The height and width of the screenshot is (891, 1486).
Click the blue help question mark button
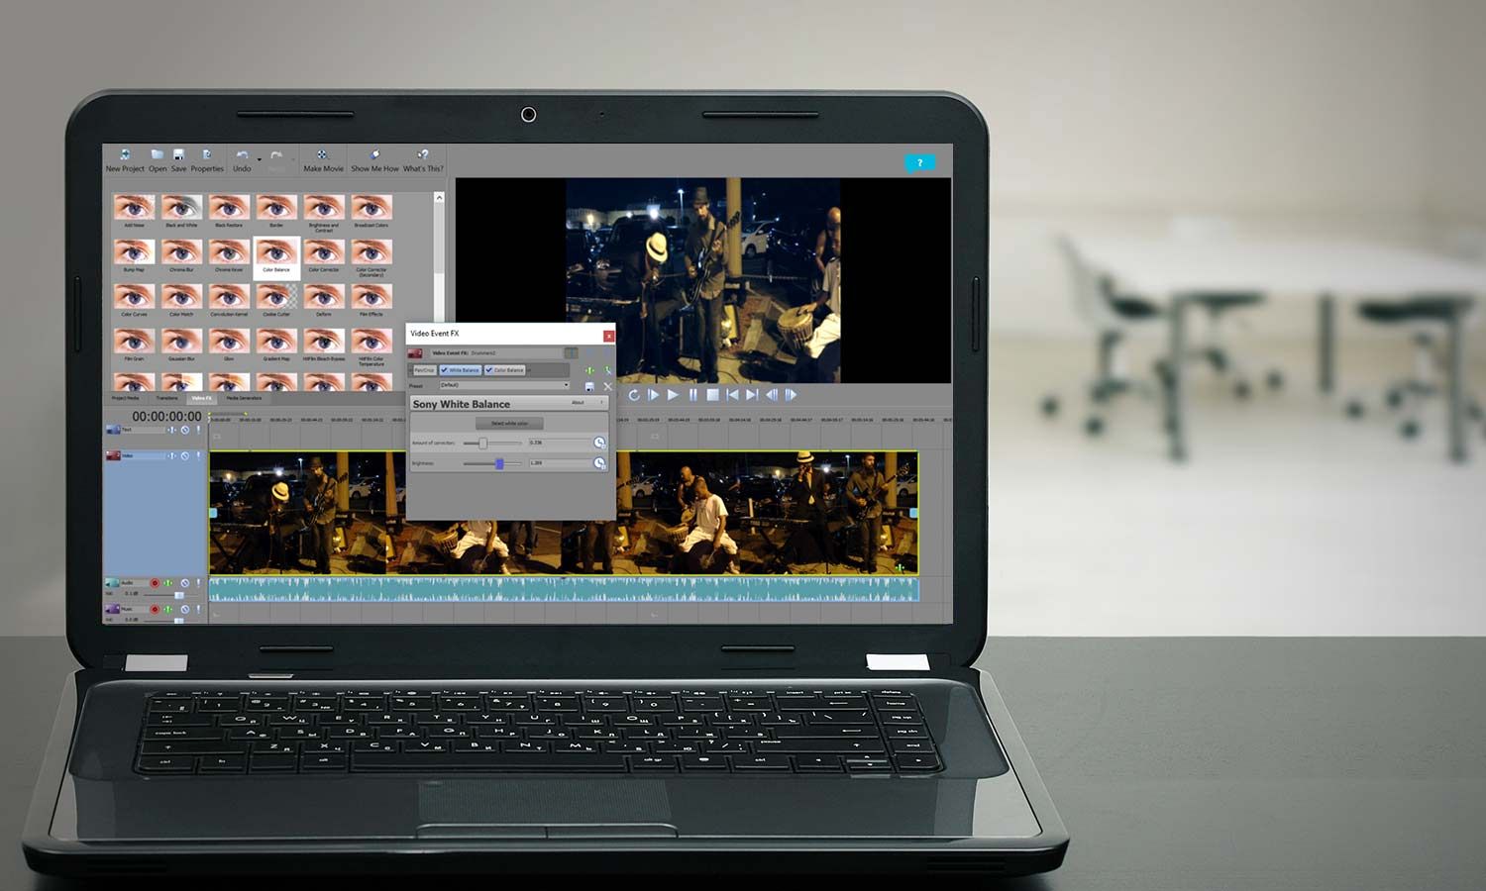tap(919, 162)
